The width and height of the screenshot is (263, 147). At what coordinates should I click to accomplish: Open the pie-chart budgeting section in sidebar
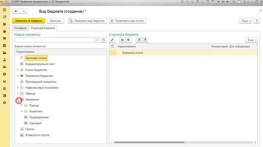5,24
